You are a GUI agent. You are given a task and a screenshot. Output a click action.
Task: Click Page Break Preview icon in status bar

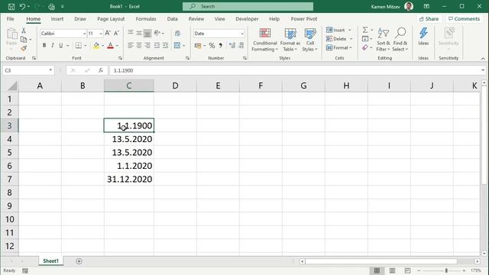click(407, 270)
